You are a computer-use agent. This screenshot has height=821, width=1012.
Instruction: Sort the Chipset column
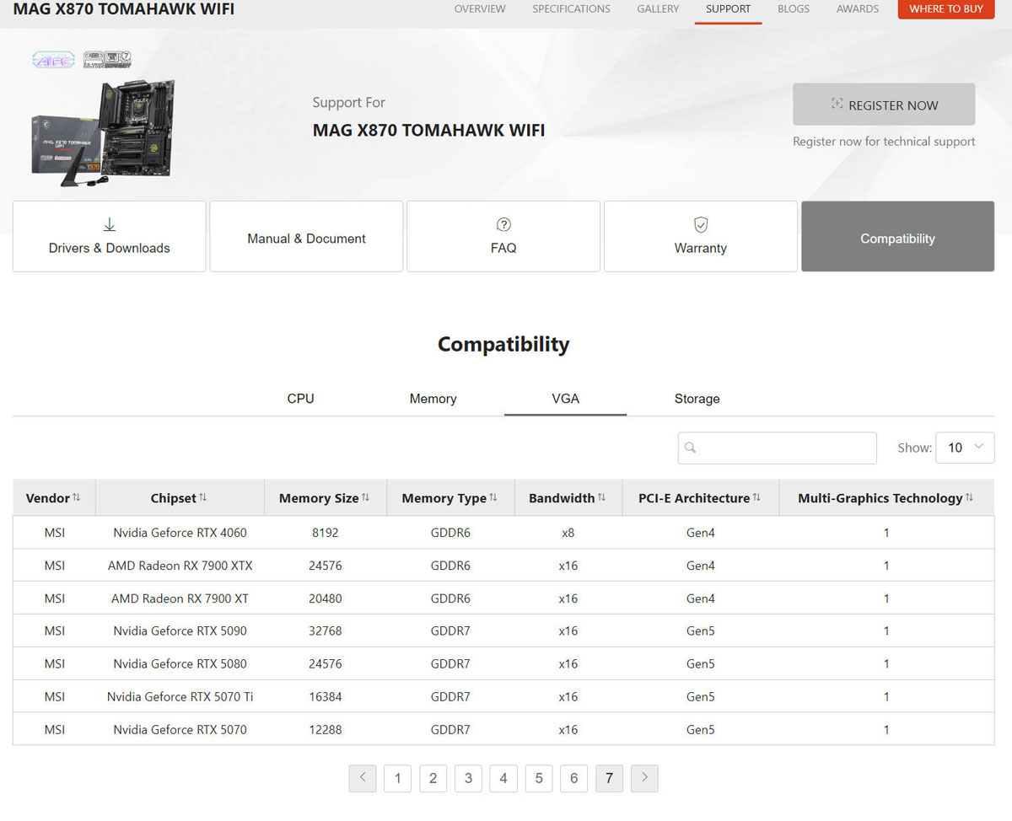pos(204,497)
